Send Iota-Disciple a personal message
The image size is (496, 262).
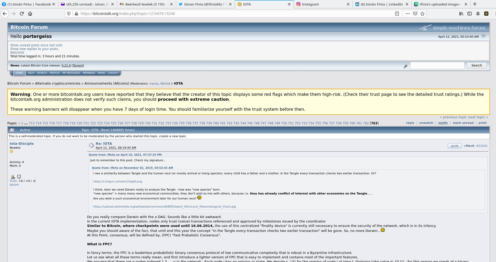(19, 177)
